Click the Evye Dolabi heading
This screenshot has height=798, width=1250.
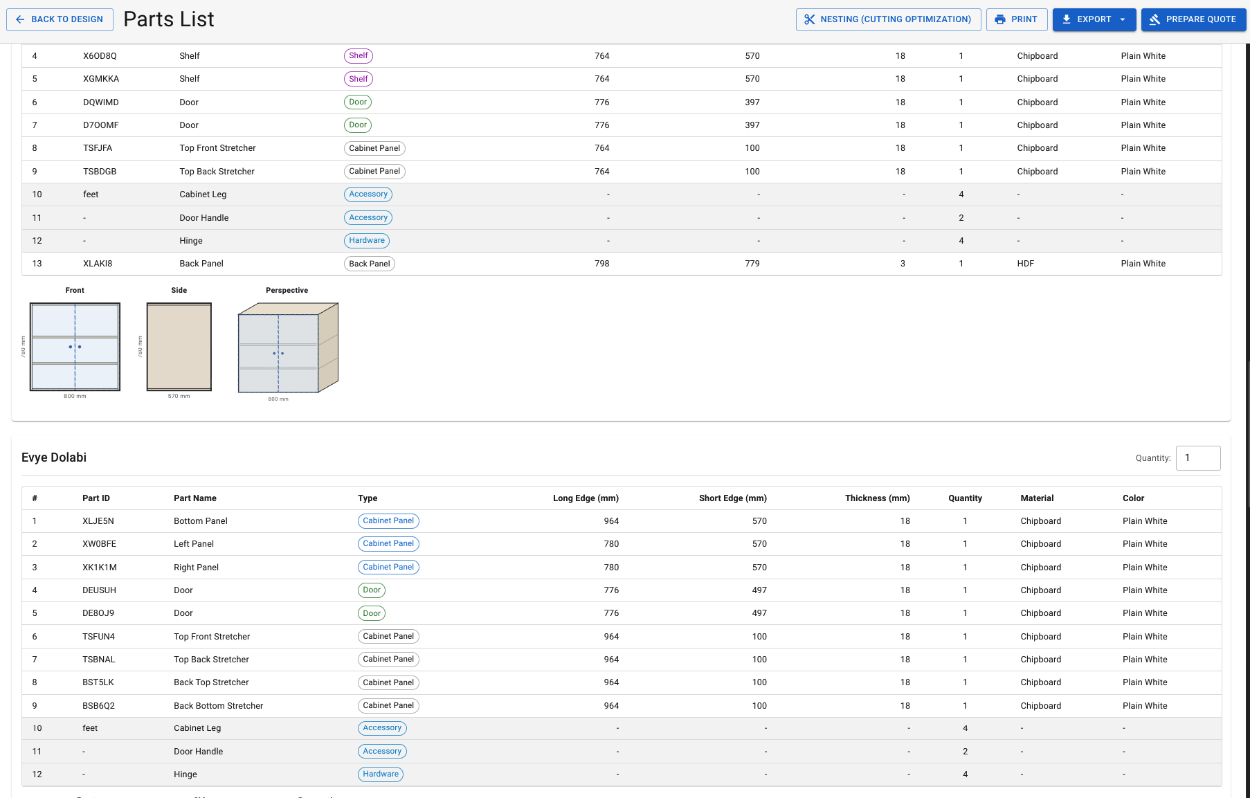[x=54, y=457]
